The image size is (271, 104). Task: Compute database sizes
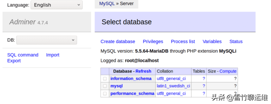[x=228, y=71]
